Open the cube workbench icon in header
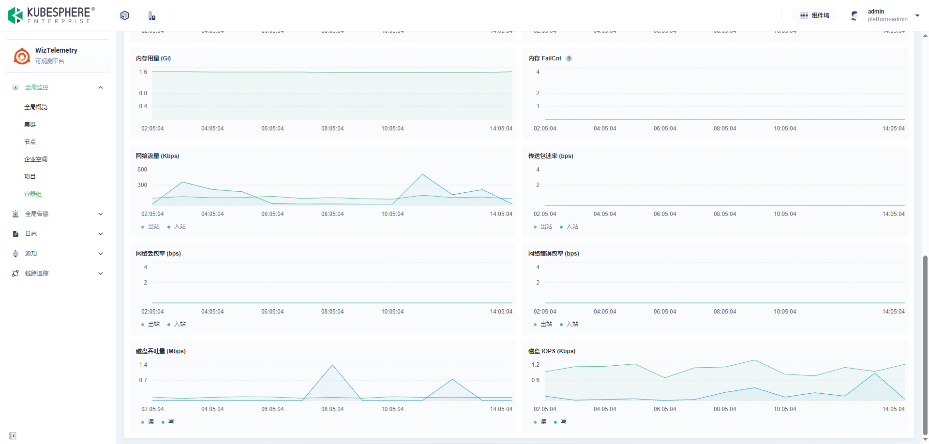 pos(125,15)
